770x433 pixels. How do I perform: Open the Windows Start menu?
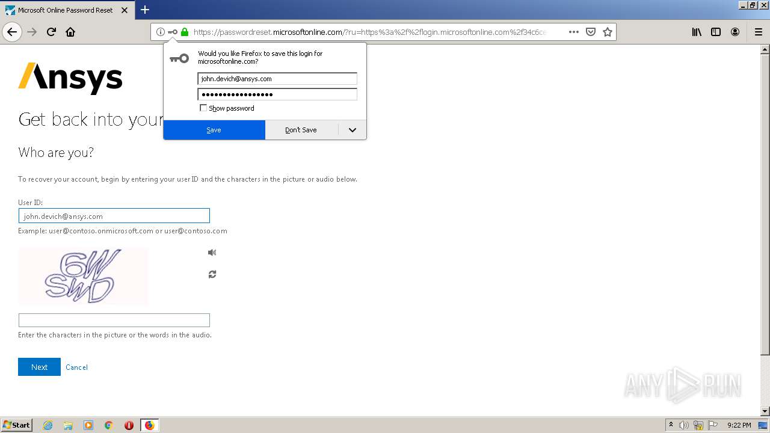click(17, 425)
